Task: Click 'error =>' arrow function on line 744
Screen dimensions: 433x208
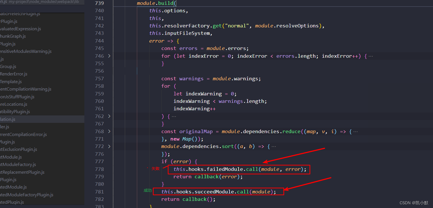Action: pos(164,41)
